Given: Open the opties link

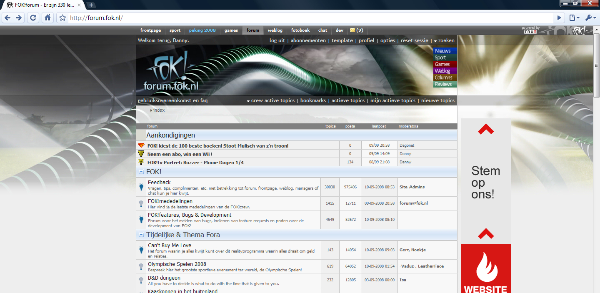Looking at the screenshot, I should [387, 40].
